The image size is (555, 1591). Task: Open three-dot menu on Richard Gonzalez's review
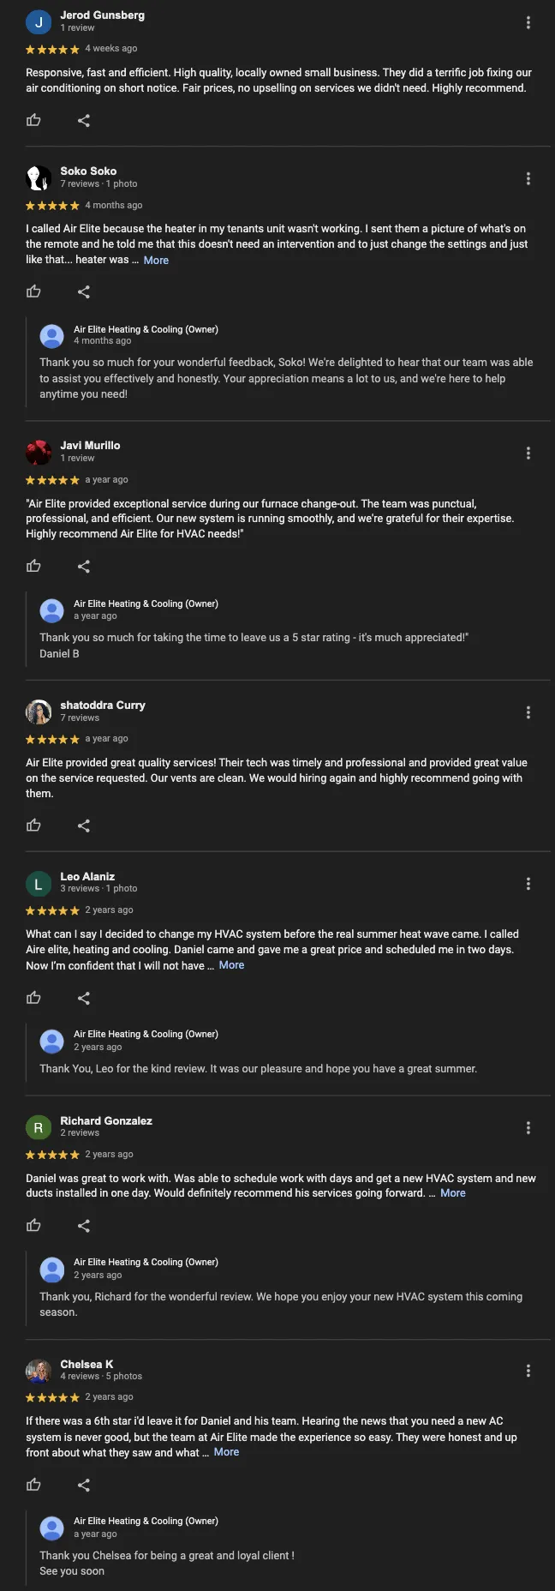[528, 1128]
